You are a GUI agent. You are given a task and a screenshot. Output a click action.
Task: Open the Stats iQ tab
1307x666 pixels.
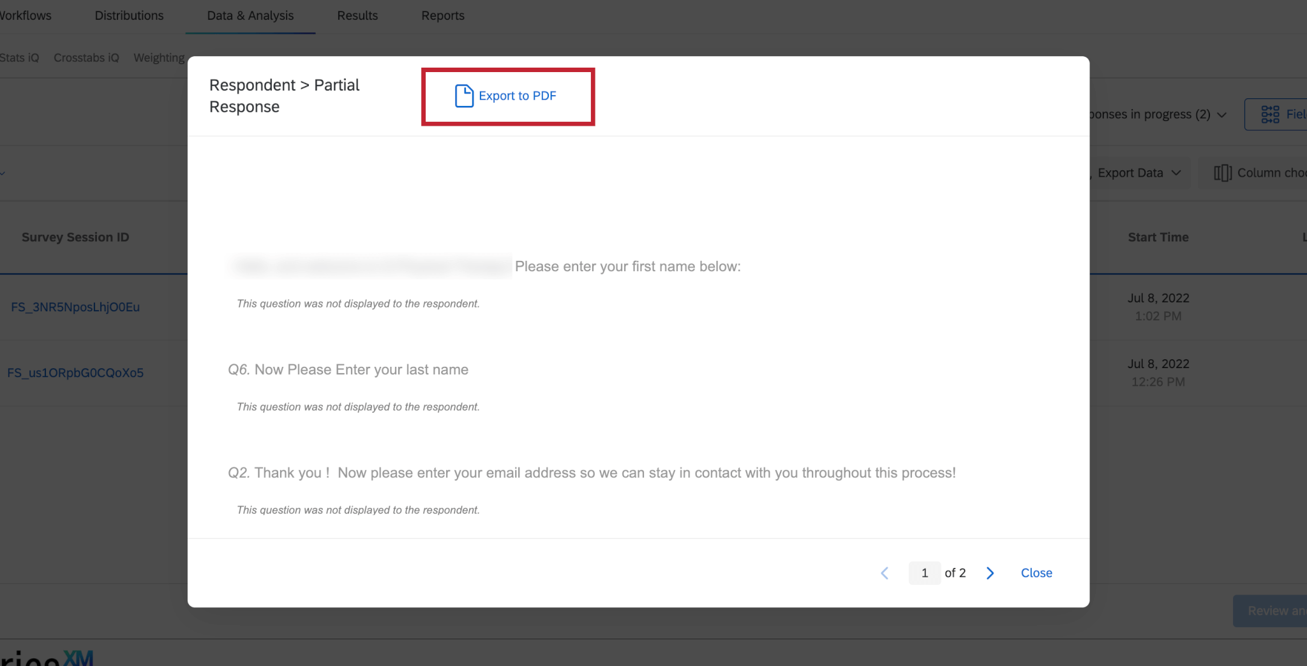20,57
